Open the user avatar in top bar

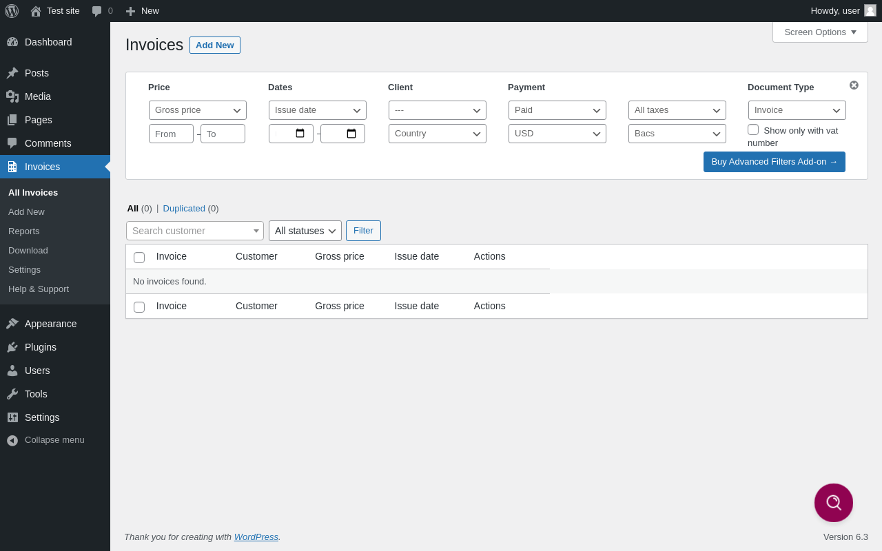tap(870, 10)
